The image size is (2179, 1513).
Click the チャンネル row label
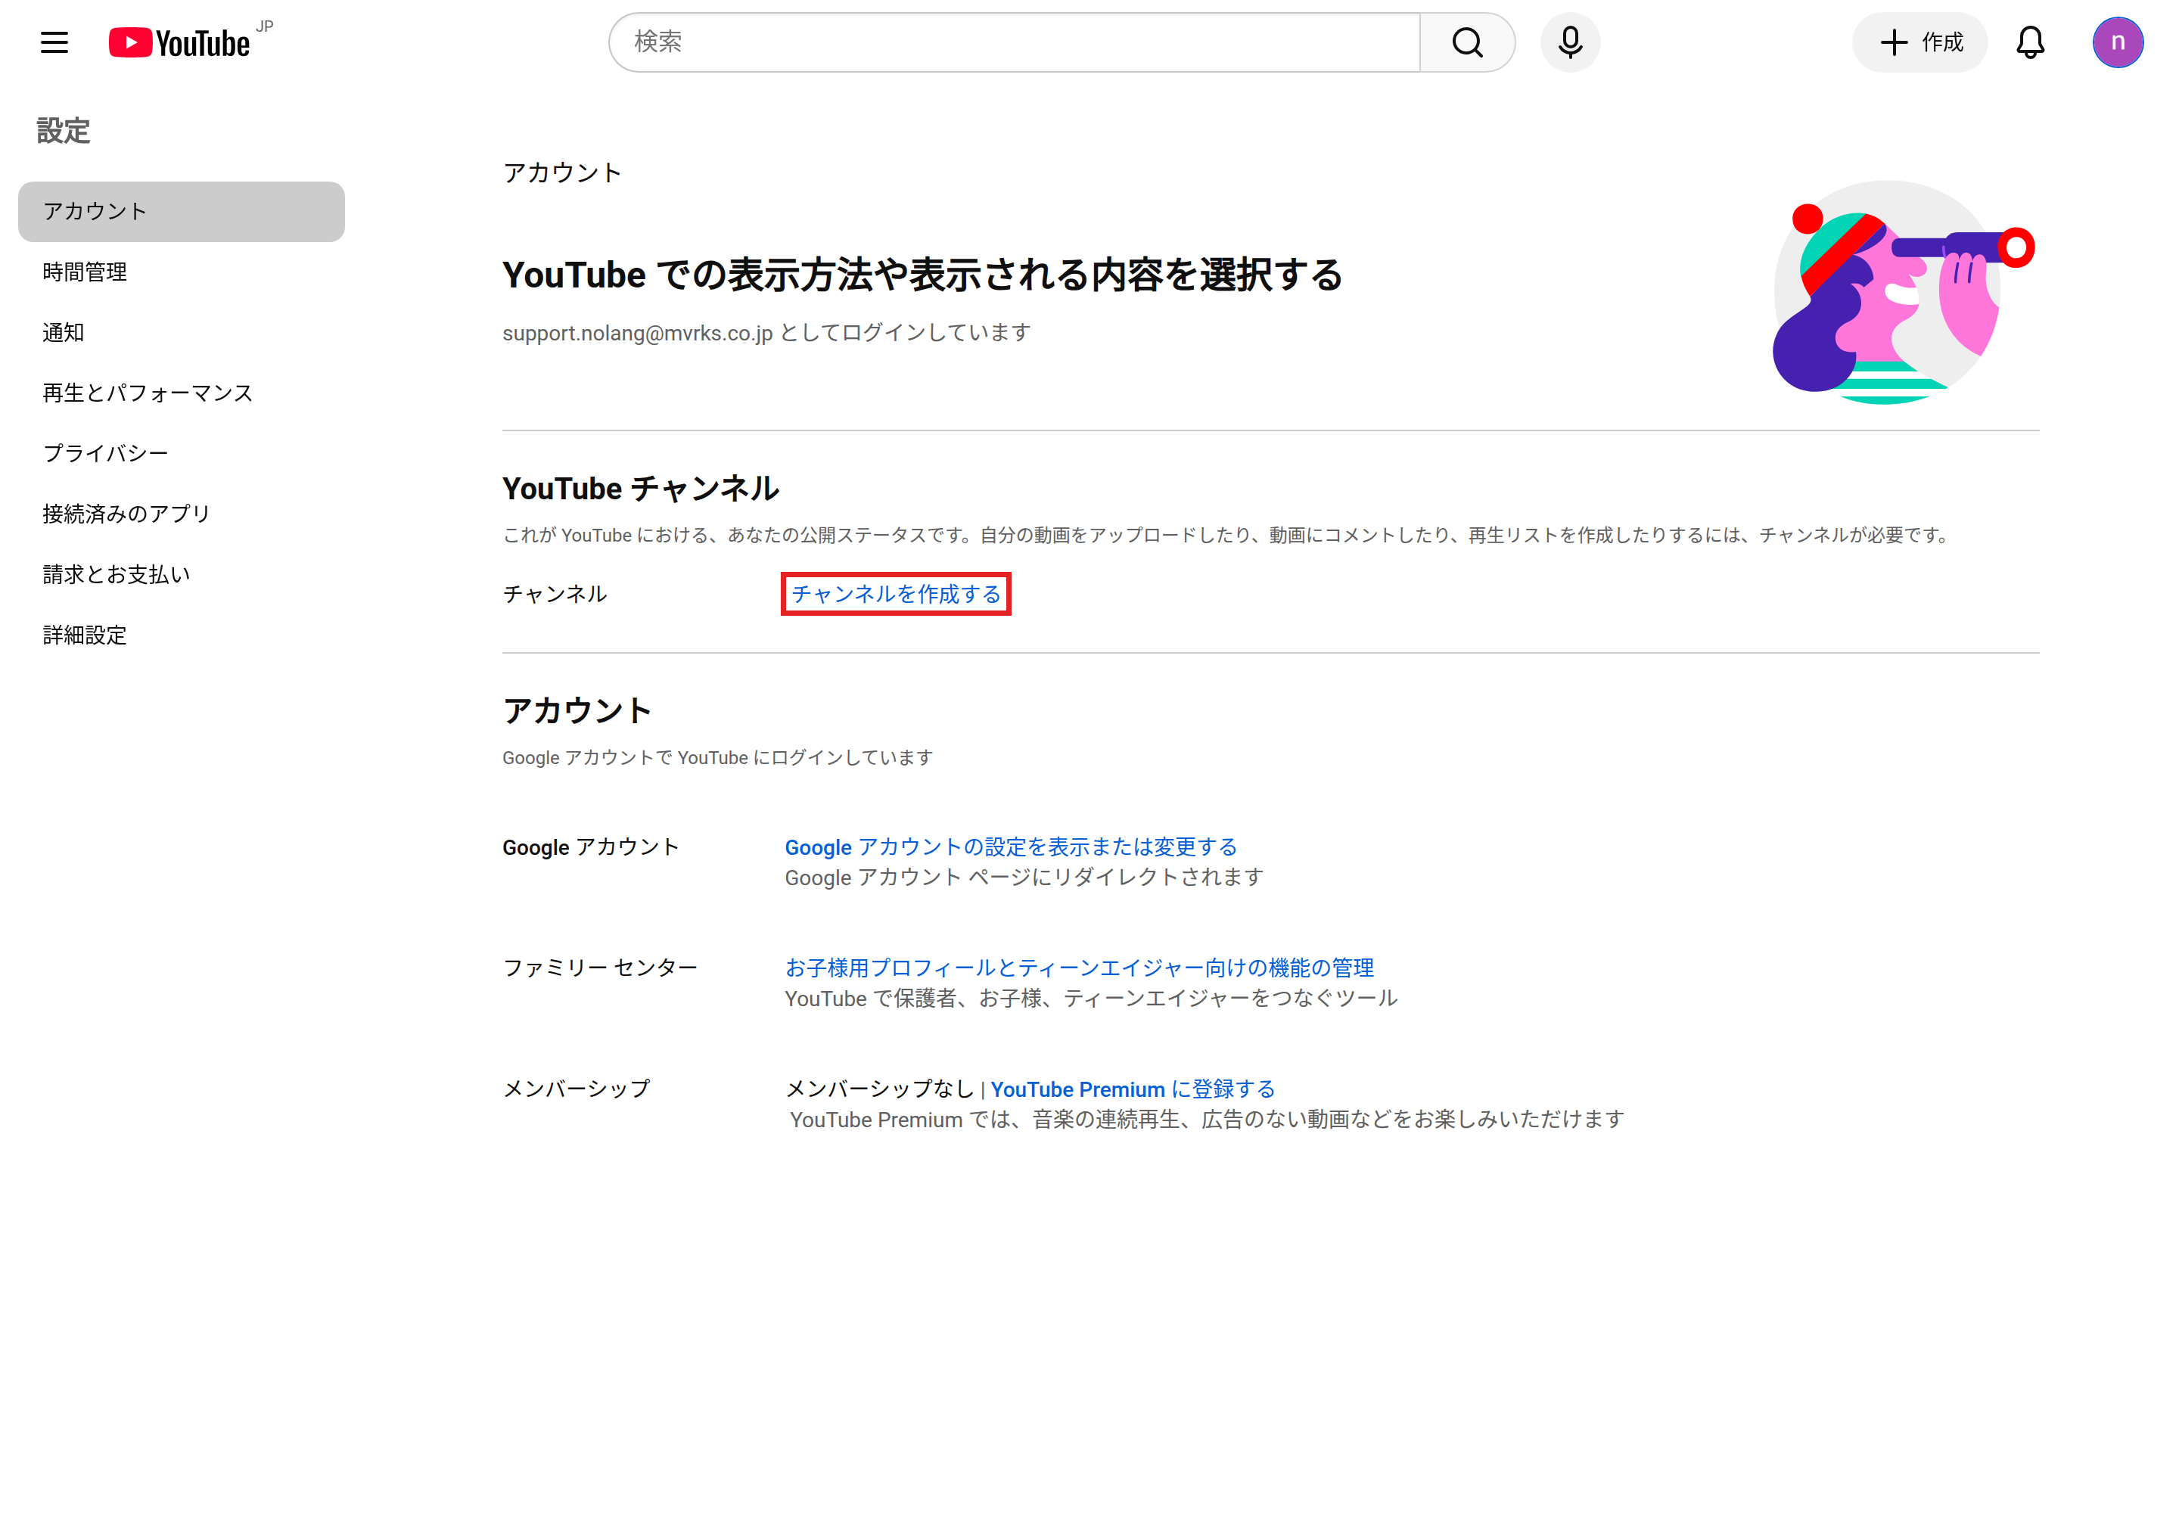[x=555, y=593]
